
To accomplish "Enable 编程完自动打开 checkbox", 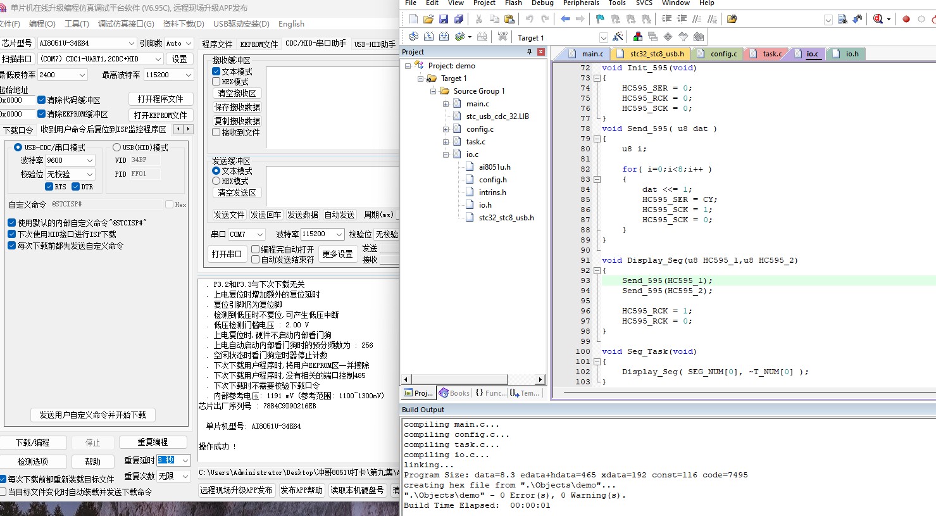I will 255,249.
